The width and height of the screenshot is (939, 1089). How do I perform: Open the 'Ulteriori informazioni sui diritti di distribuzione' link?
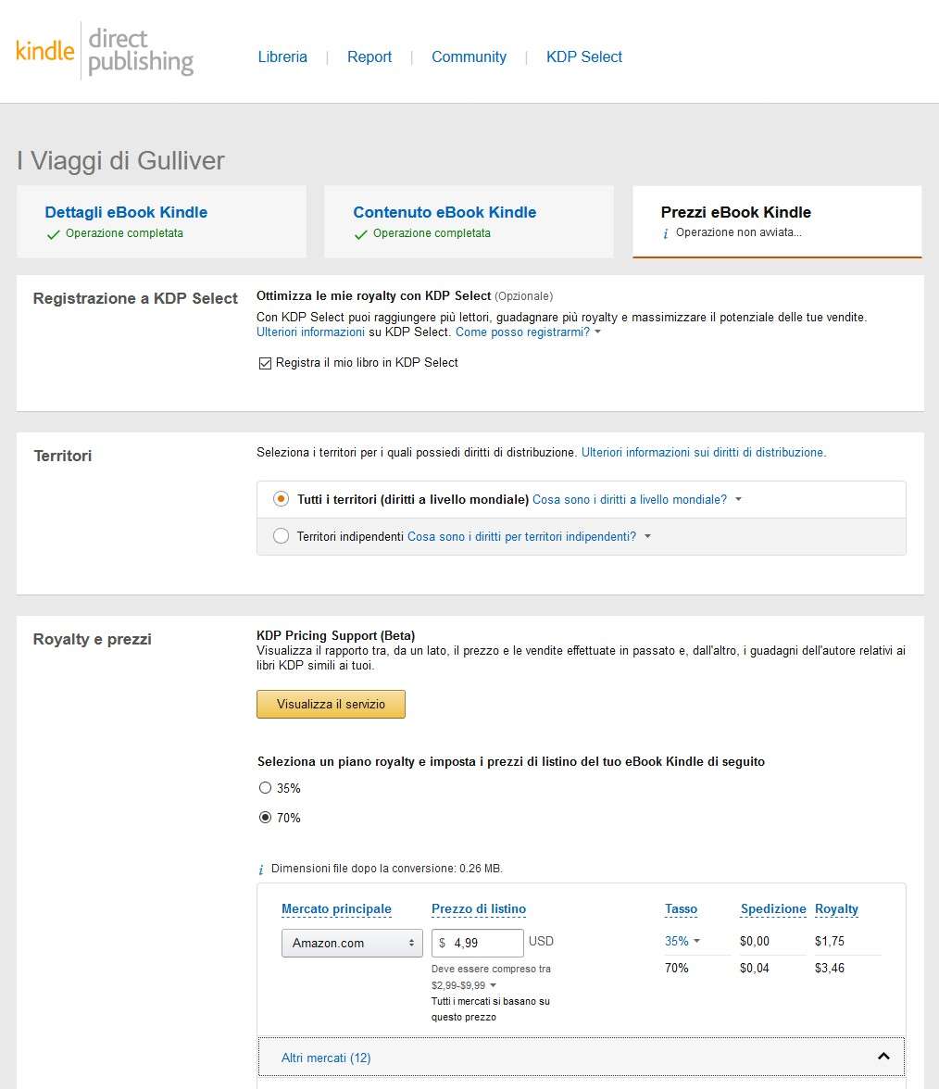pyautogui.click(x=702, y=453)
